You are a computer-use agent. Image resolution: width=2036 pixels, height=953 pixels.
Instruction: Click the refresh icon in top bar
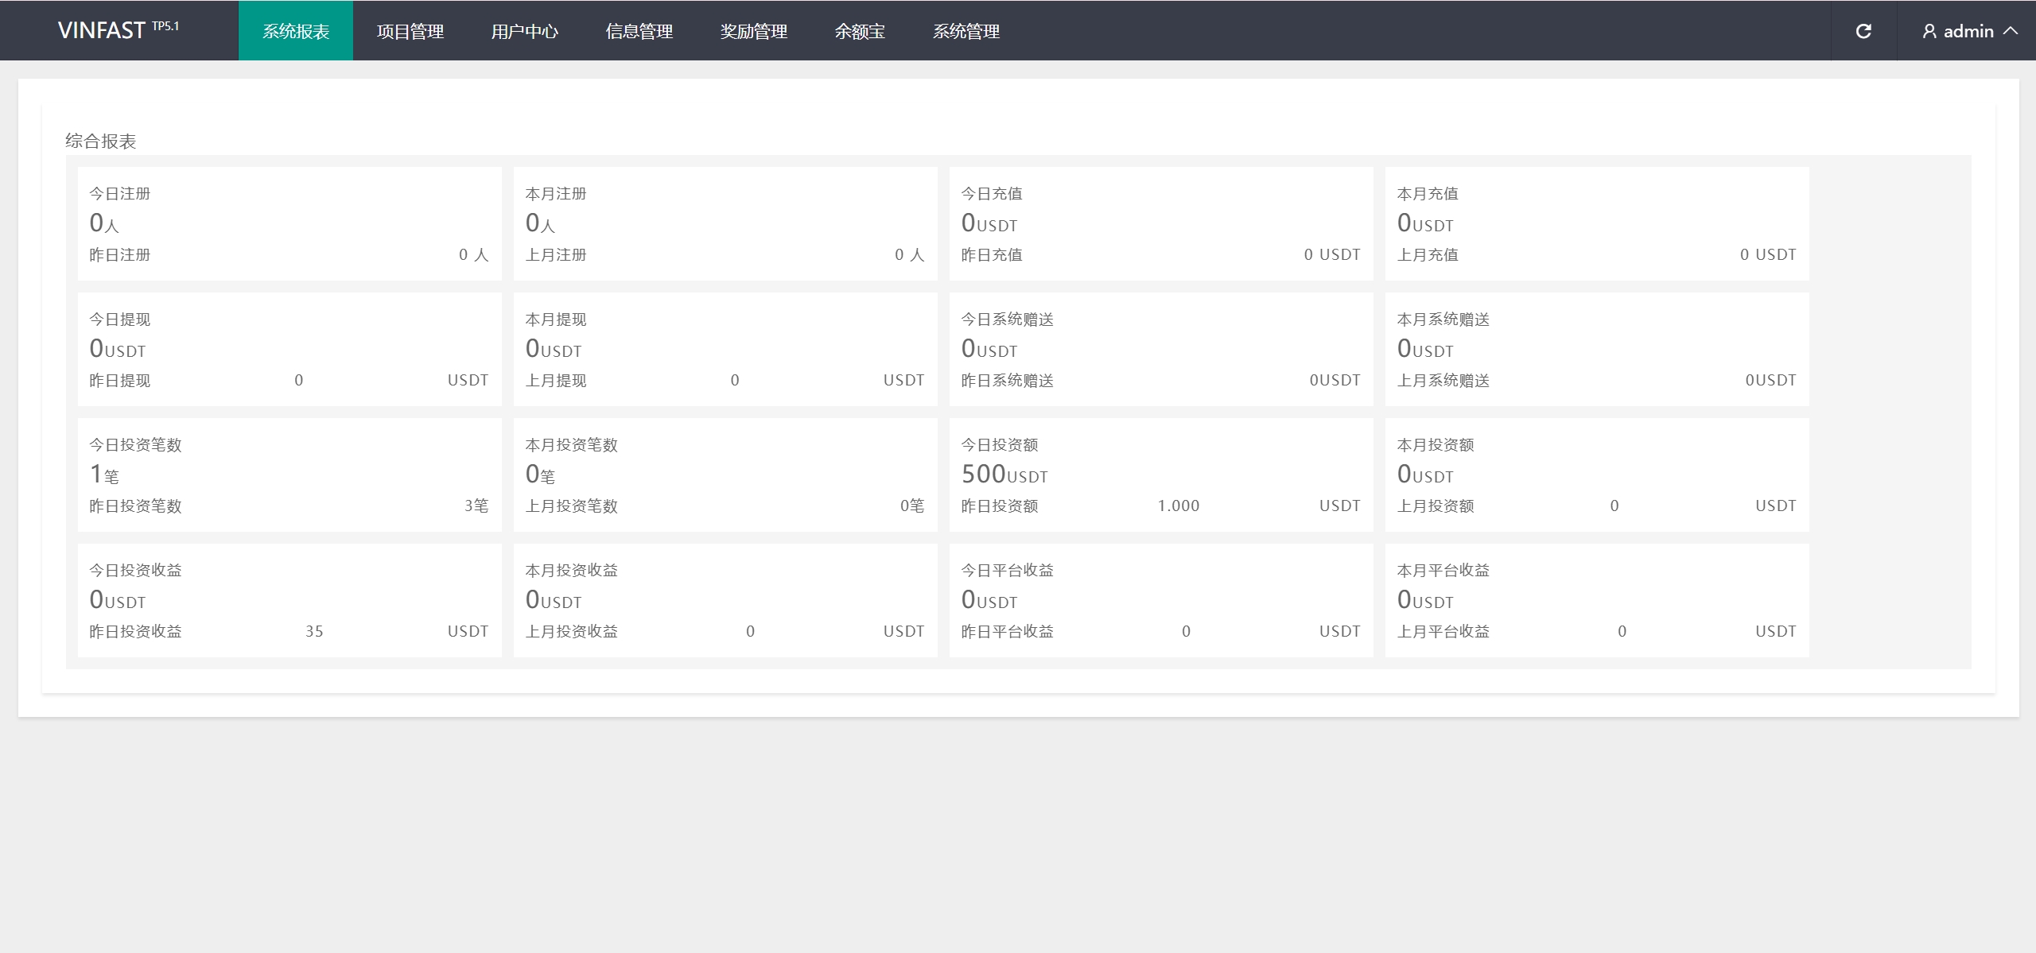click(x=1863, y=31)
